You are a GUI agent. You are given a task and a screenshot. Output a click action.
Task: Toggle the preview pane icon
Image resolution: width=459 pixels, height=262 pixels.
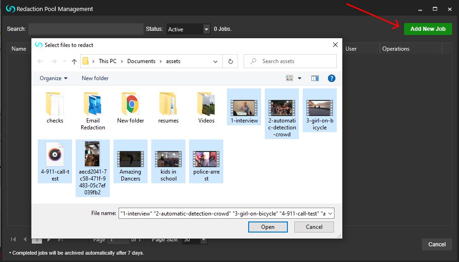315,78
